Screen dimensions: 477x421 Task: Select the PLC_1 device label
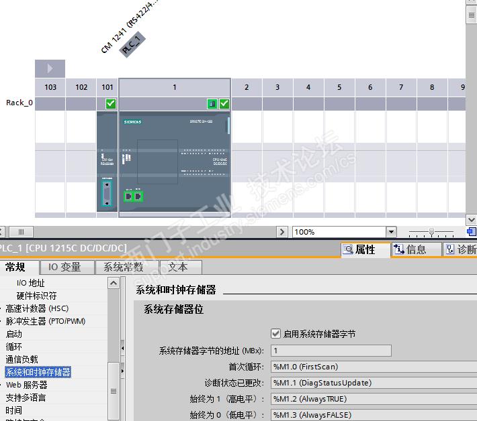pos(132,44)
